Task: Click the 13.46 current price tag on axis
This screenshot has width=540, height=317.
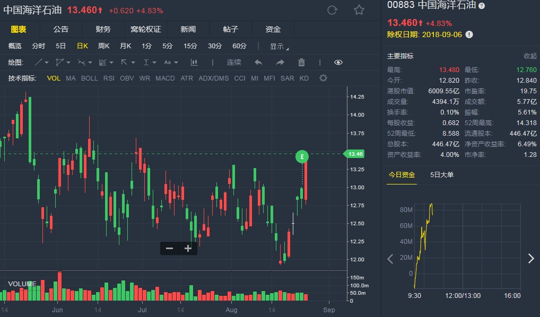Action: coord(354,154)
